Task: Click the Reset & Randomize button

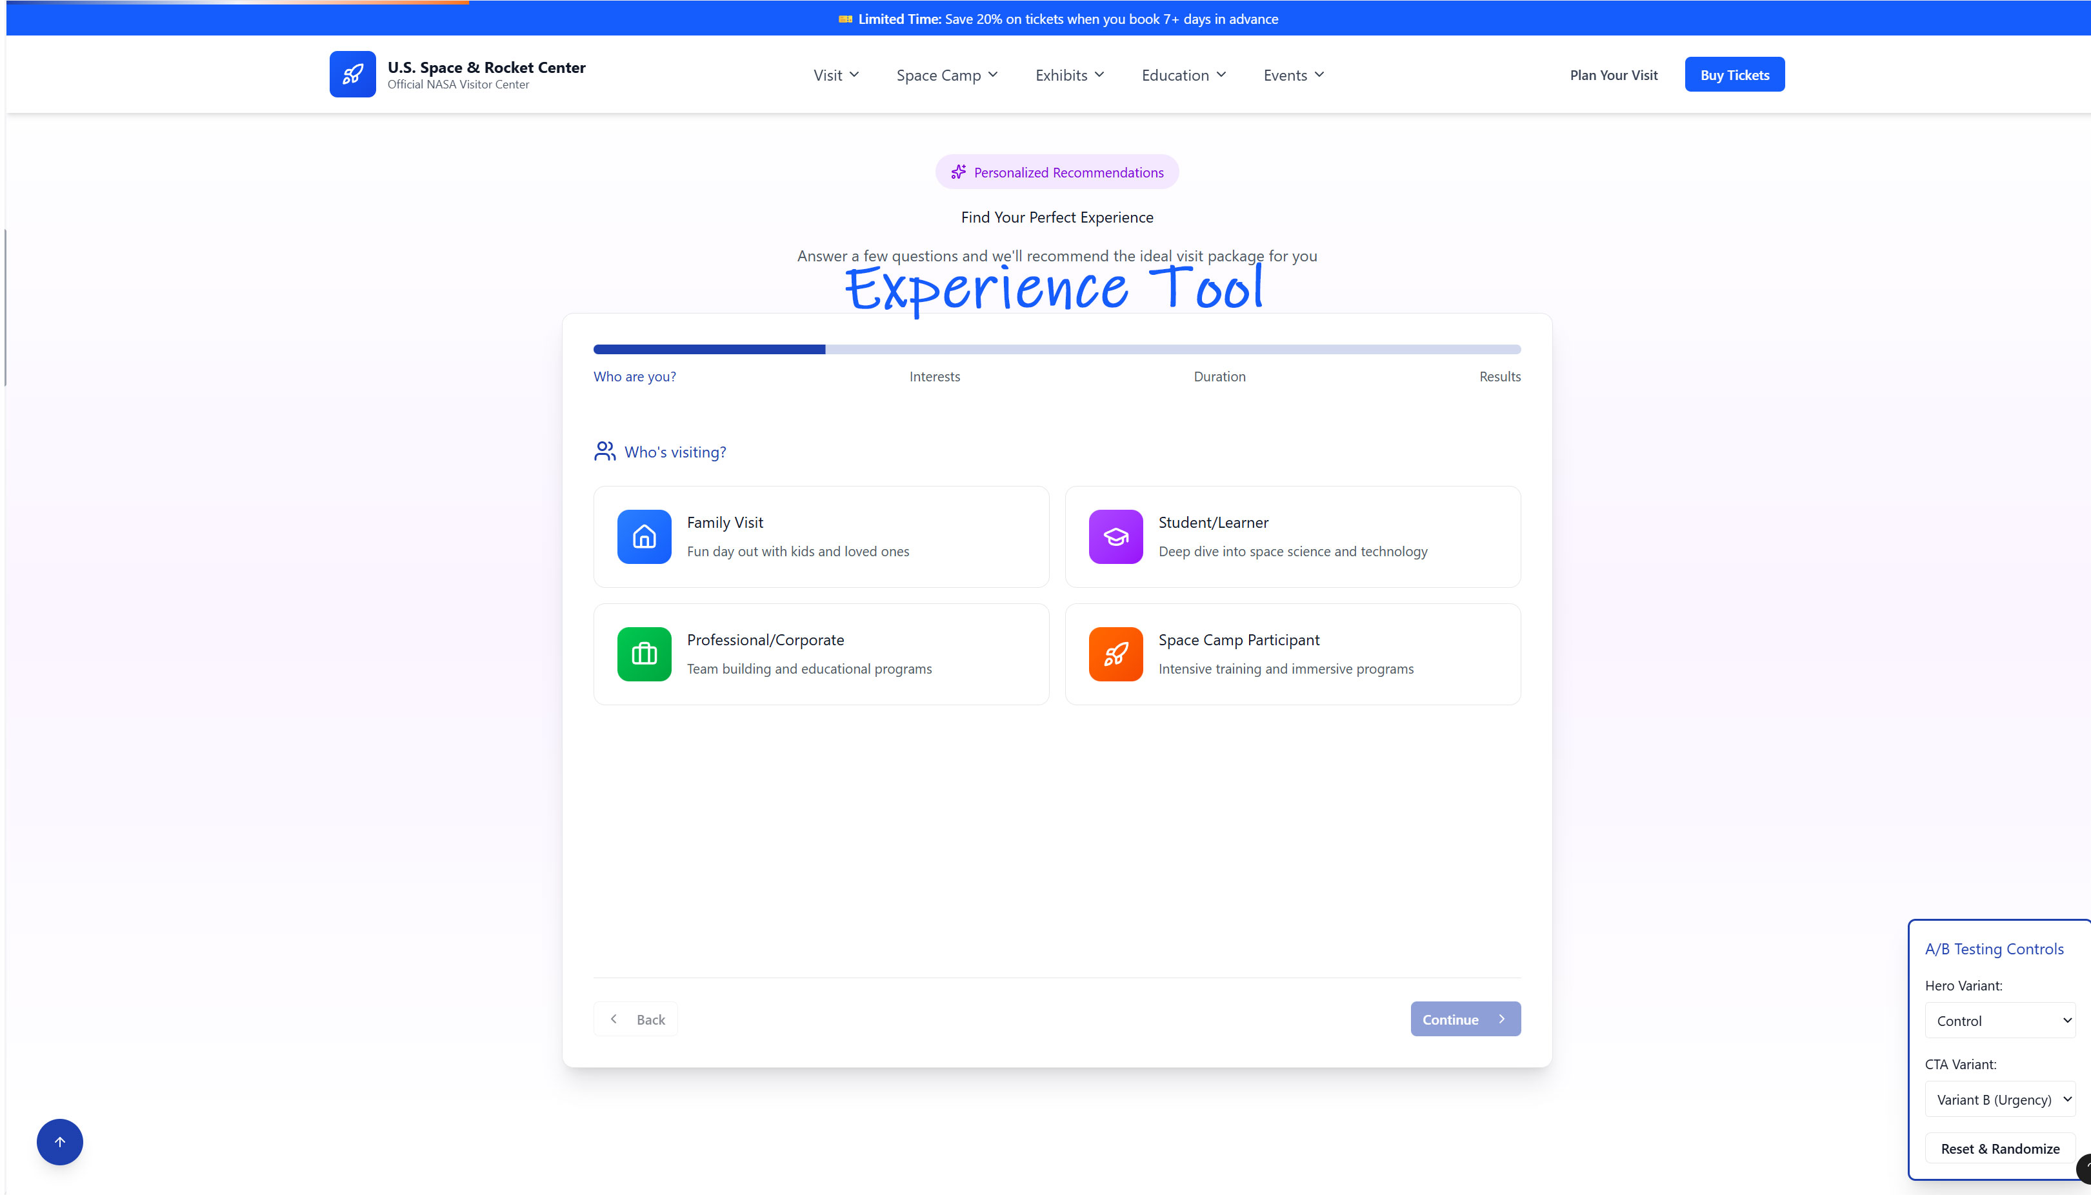Action: tap(1999, 1148)
